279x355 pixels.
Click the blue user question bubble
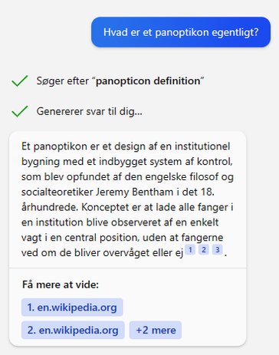coord(181,32)
